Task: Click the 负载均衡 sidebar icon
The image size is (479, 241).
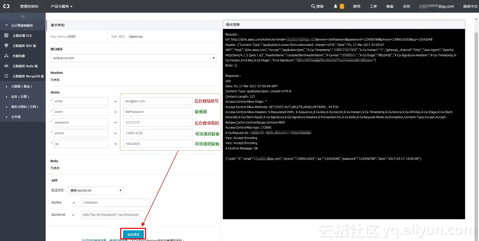Action: (6, 56)
